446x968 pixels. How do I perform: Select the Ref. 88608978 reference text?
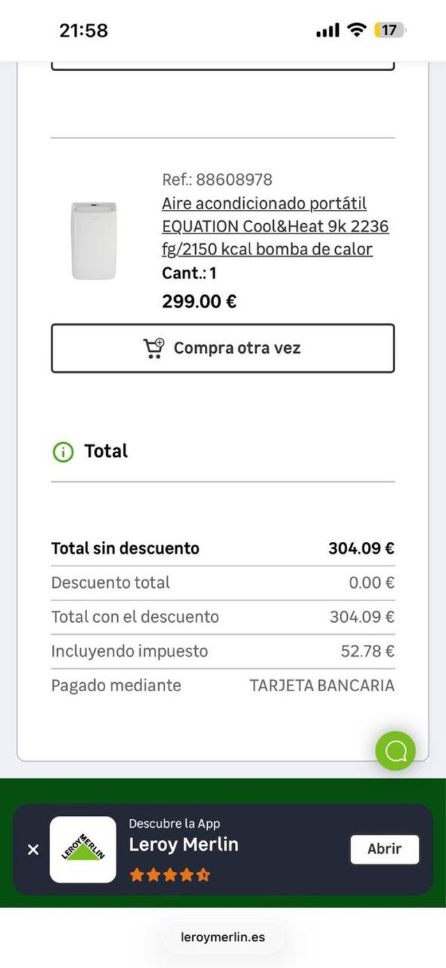click(217, 179)
